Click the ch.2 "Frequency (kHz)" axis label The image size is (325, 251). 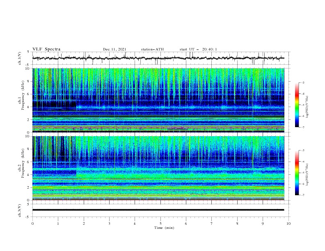coord(23,163)
